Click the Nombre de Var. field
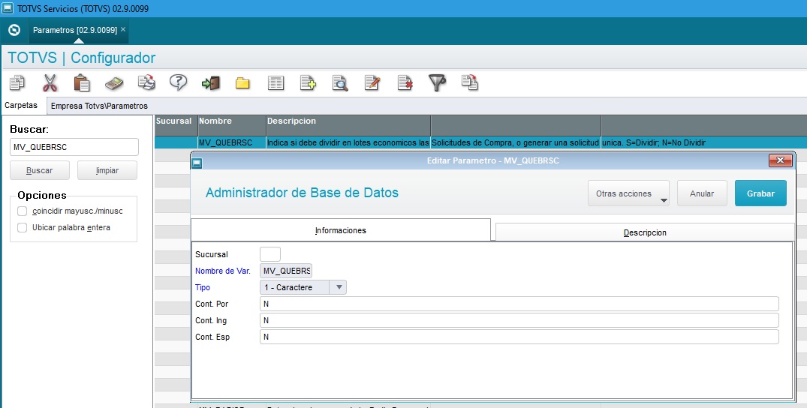The height and width of the screenshot is (408, 807). 286,271
